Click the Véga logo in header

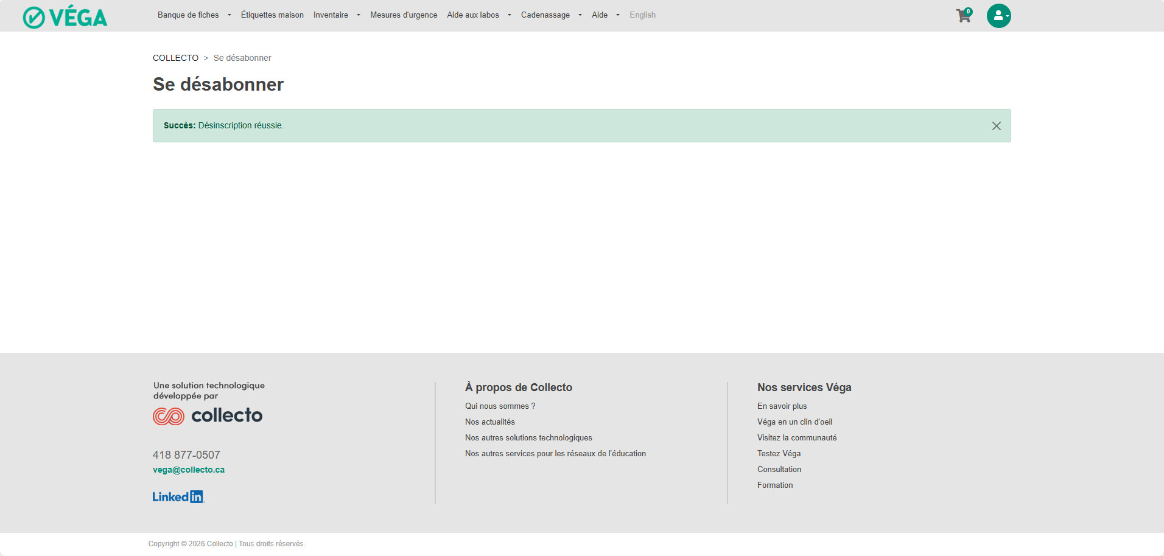[65, 16]
